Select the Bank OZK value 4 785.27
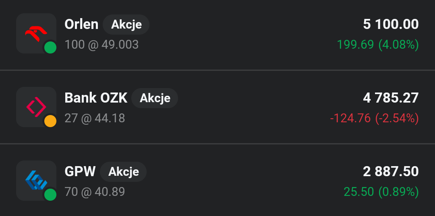The width and height of the screenshot is (435, 216). pyautogui.click(x=391, y=98)
